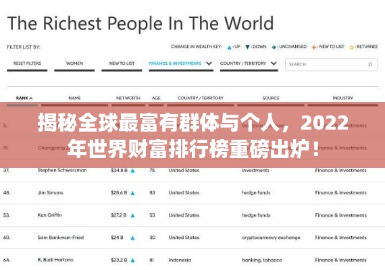
Task: Click the up arrow beside $23.2 B
Action: click(132, 260)
